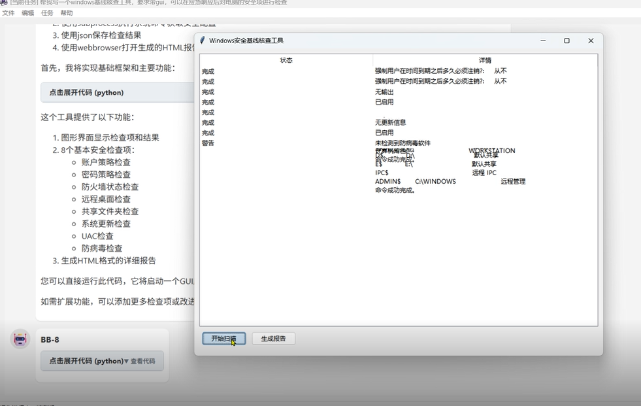641x406 pixels.
Task: Close the Windows安全基线核查工具 window
Action: 591,41
